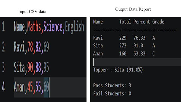Viewport: 181px width, 102px height.
Task: Click the 'Name' header in the output report
Action: (x=98, y=22)
